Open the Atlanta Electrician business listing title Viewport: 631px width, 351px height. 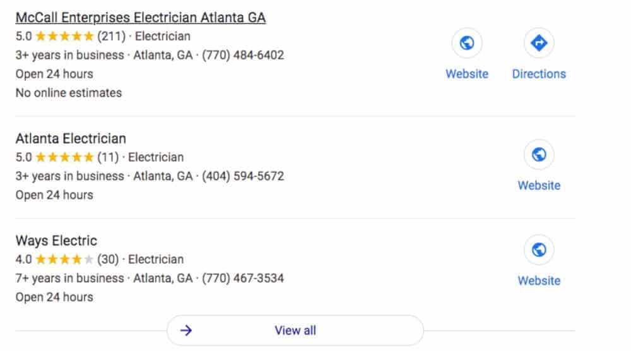point(71,138)
